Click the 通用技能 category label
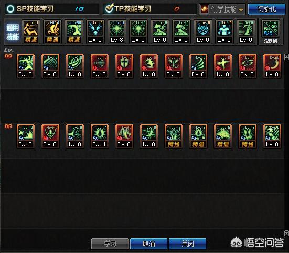Viewport: 289px width, 253px height. coord(13,32)
